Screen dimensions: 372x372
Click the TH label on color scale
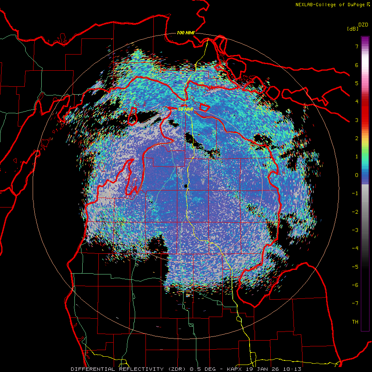(355, 322)
